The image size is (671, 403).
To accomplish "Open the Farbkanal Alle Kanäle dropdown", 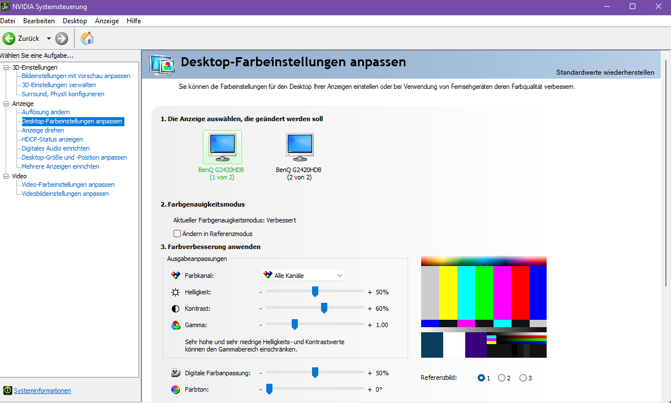I will [x=304, y=276].
